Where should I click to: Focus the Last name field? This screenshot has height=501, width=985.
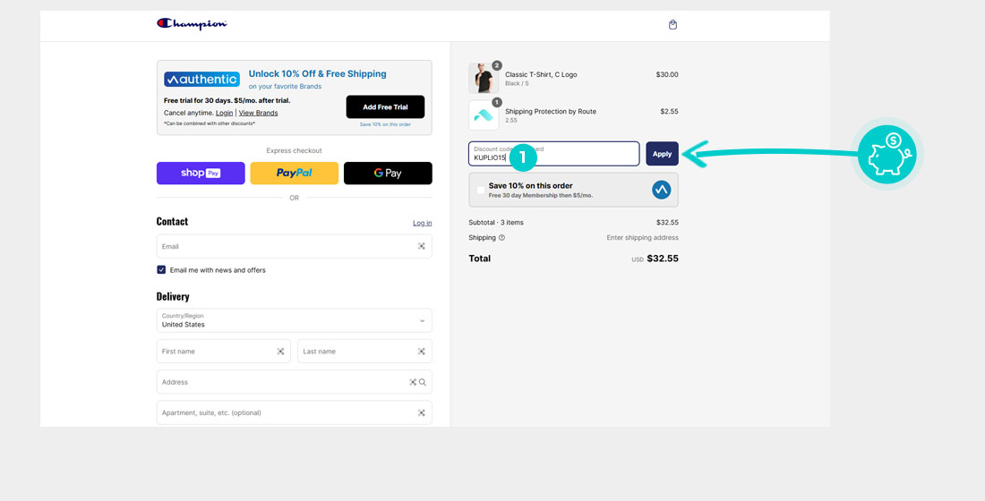click(x=364, y=352)
